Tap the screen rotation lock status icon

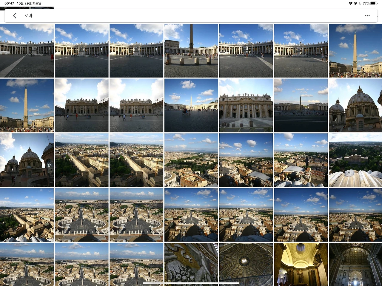tap(355, 3)
